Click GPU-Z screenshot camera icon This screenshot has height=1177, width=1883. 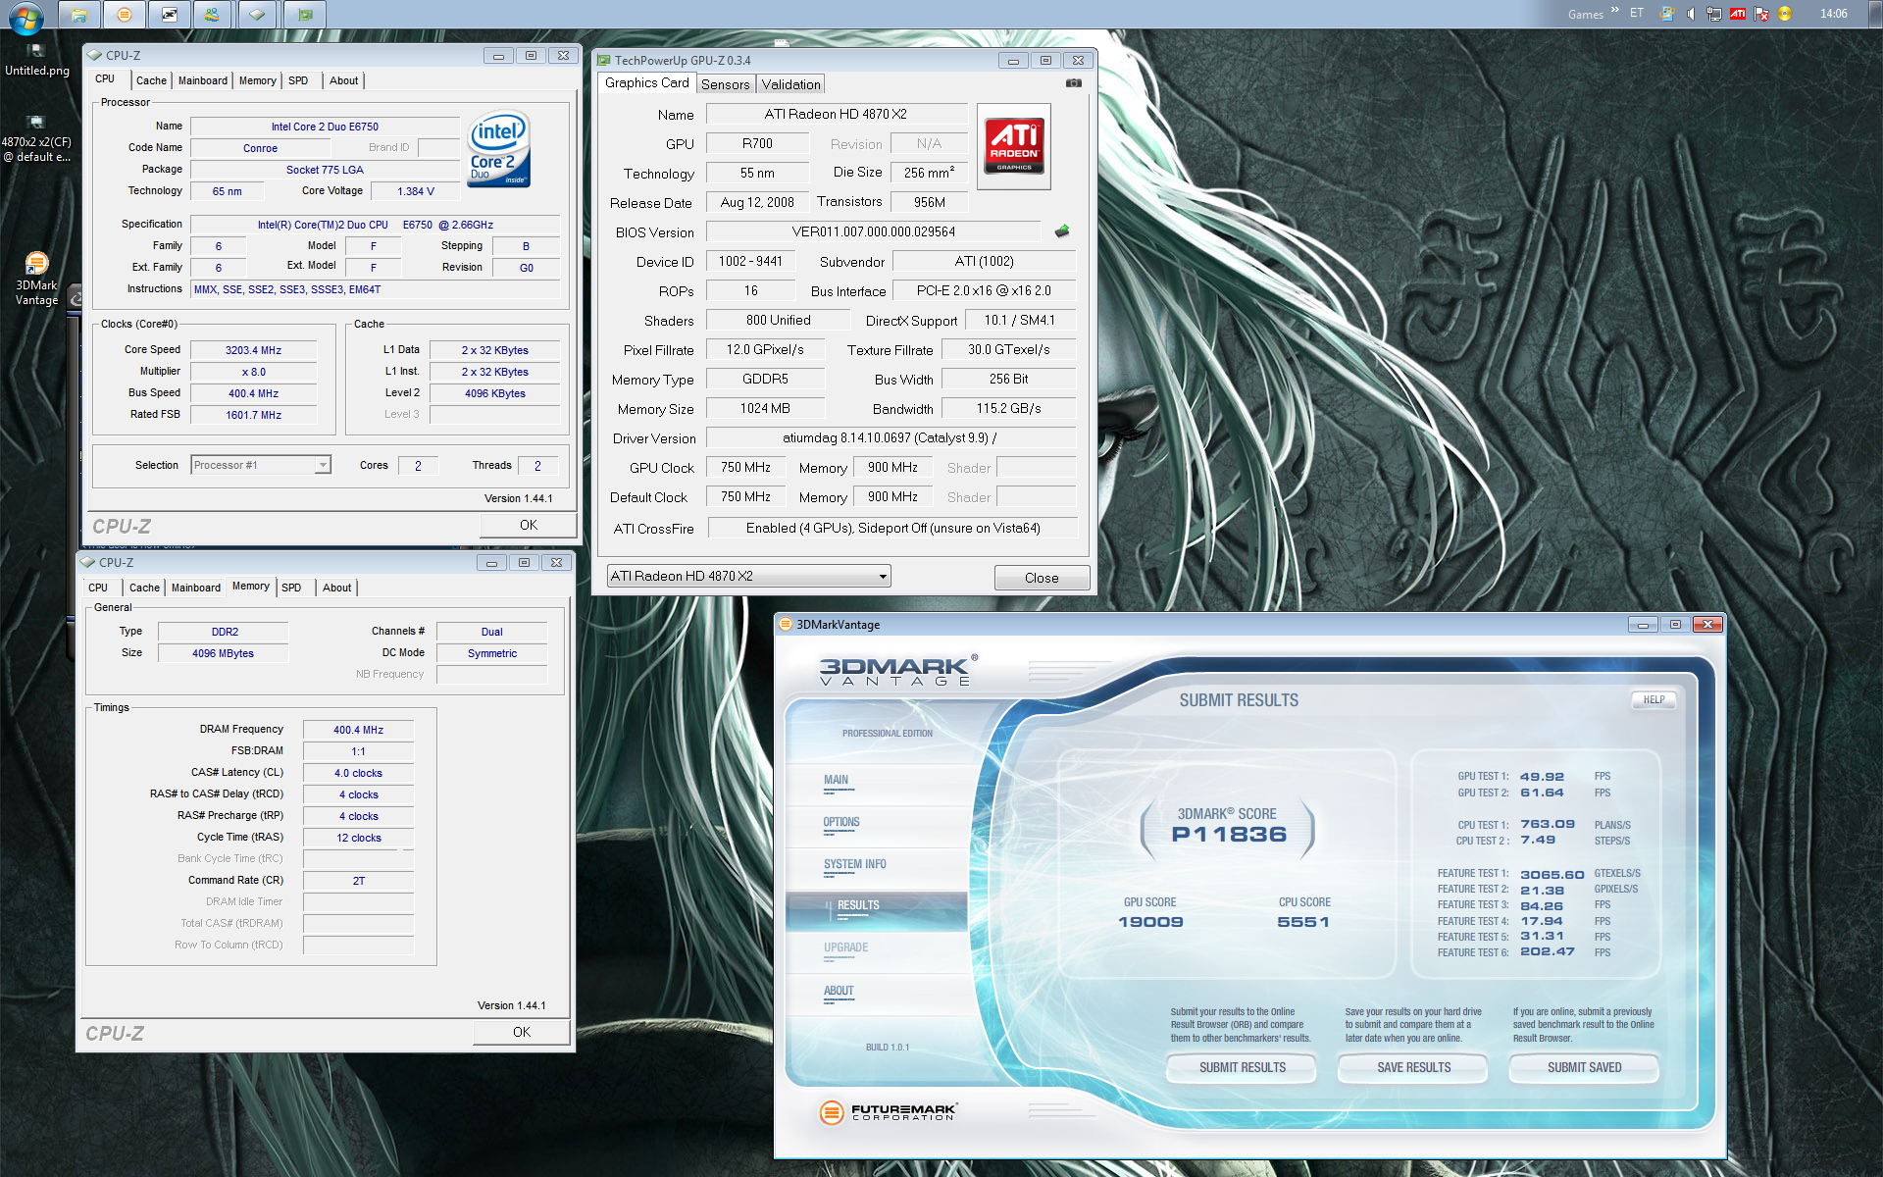(1074, 83)
